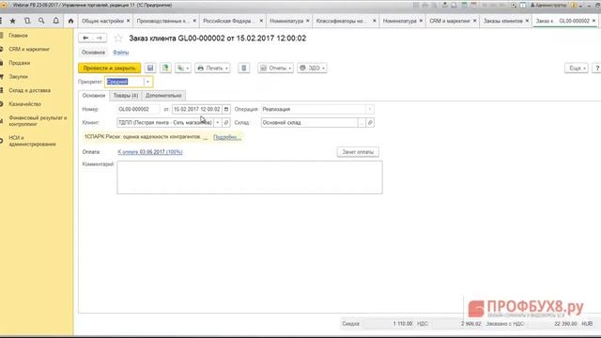
Task: Switch to Общие настройки tab
Action: point(102,21)
